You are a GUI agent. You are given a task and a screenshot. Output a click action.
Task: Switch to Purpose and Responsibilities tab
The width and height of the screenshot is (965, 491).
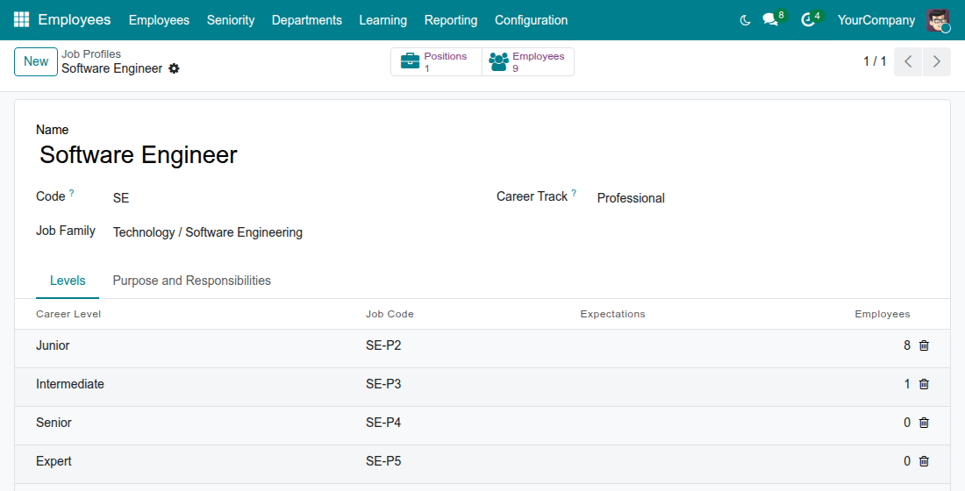point(191,281)
